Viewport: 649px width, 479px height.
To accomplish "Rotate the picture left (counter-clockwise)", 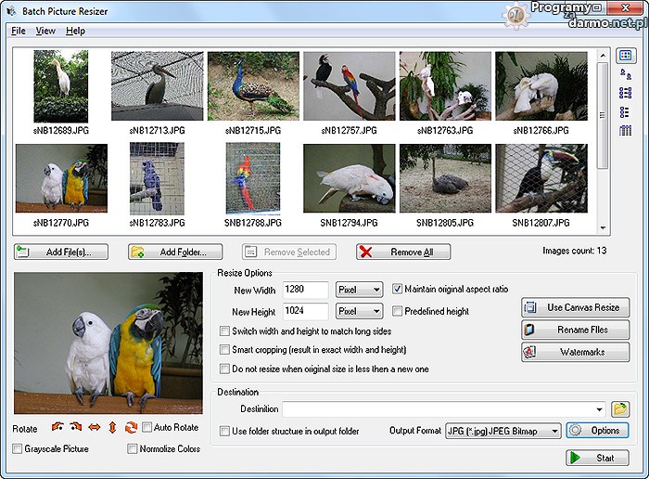I will pos(58,428).
